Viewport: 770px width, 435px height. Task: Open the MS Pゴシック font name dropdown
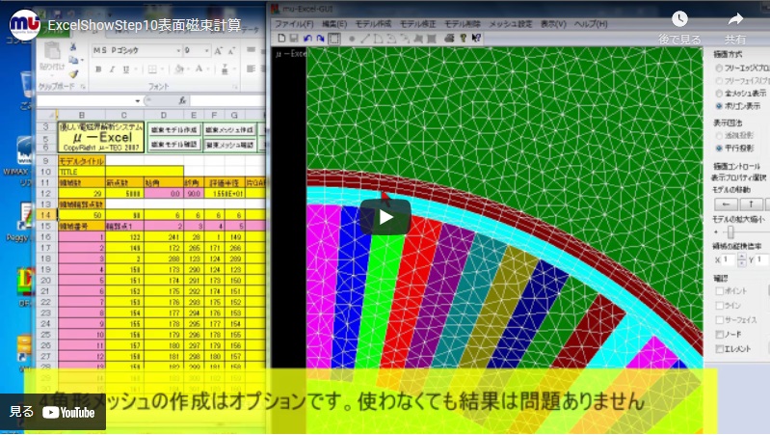pos(178,50)
